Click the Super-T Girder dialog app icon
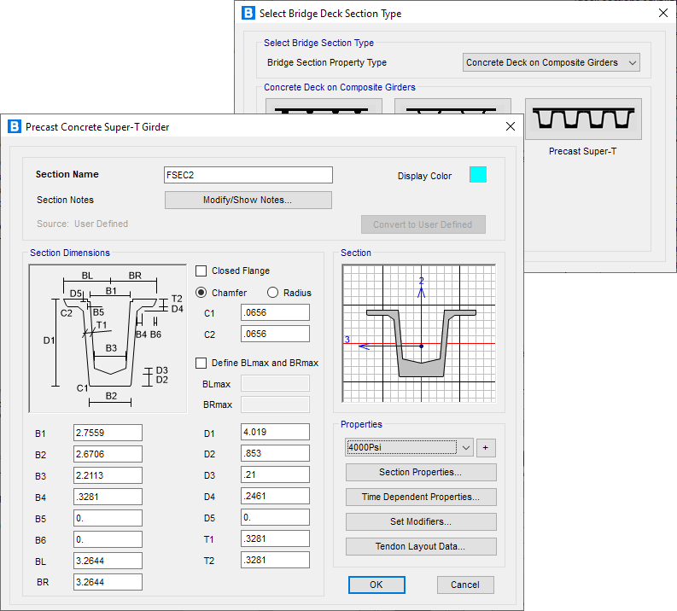The width and height of the screenshot is (677, 611). point(14,127)
